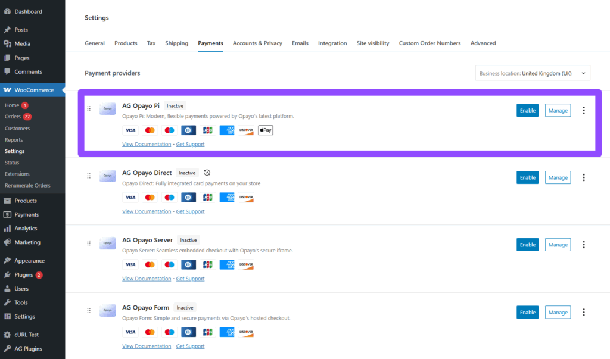This screenshot has width=610, height=359.
Task: Open AG Plugins menu item
Action: (x=28, y=349)
